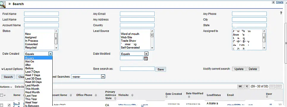Choose 'Last 7 Days' option
Image resolution: width=287 pixels, height=107 pixels.
(x=38, y=72)
